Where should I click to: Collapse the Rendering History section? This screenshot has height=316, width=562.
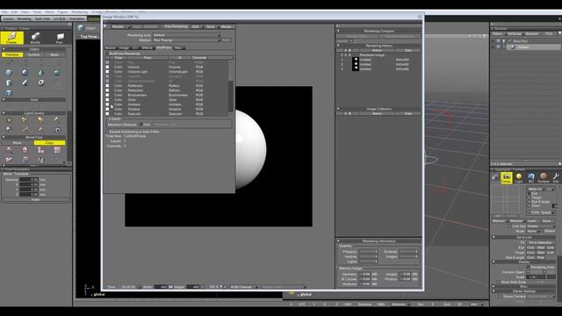coord(338,46)
